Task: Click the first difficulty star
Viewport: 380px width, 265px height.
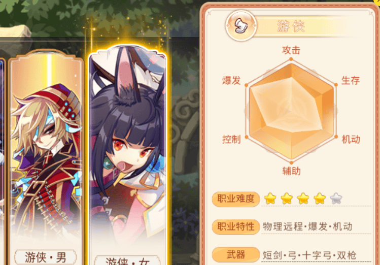Action: coord(270,198)
